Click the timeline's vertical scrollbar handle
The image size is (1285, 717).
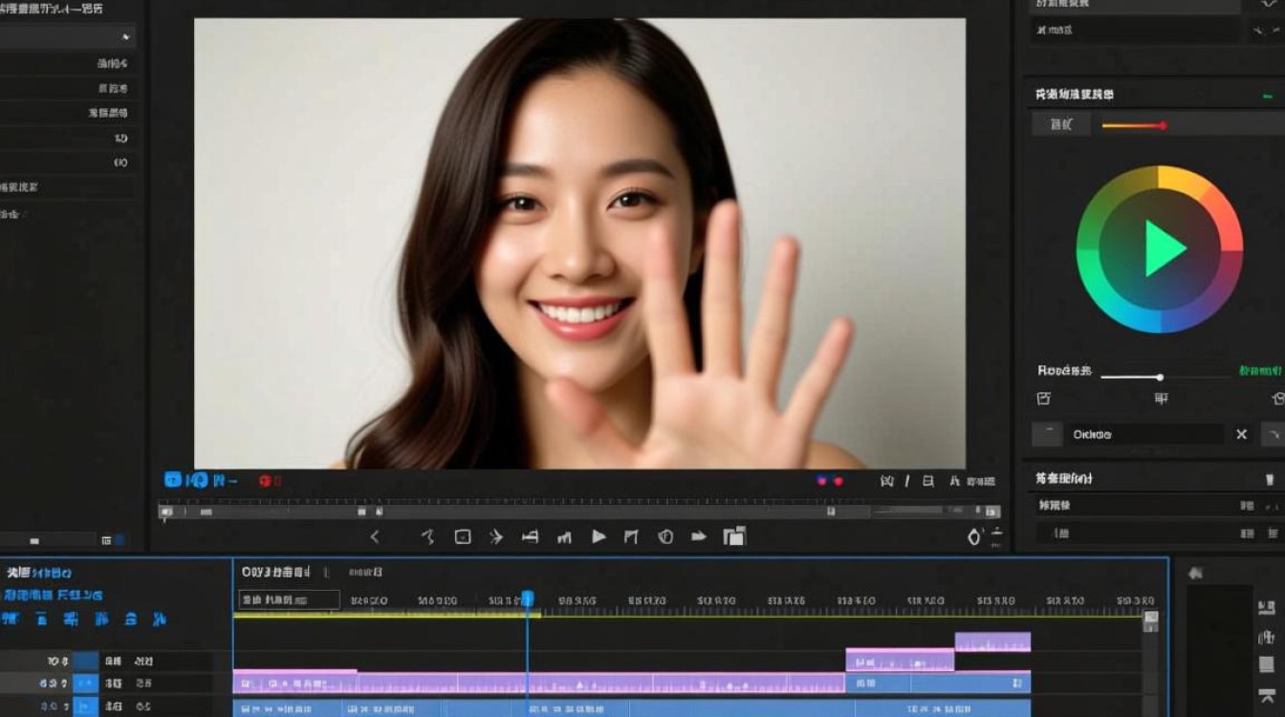[x=1151, y=621]
